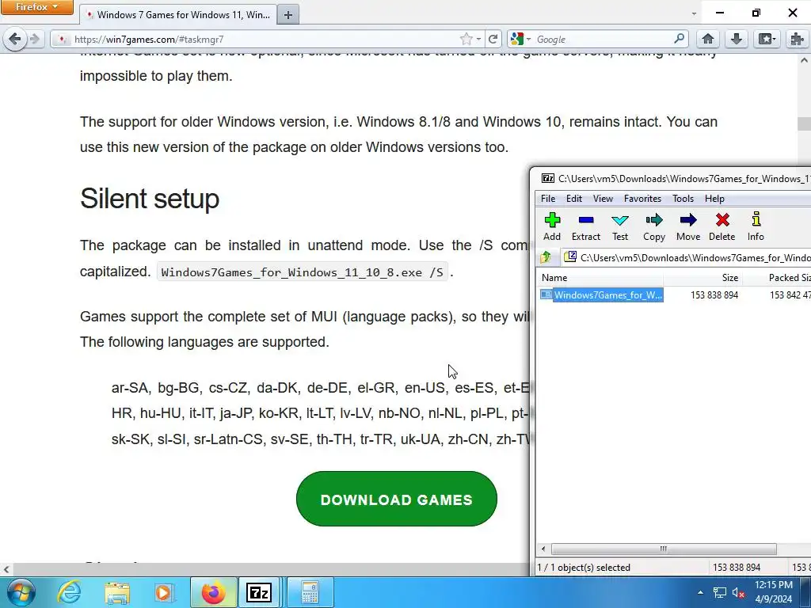This screenshot has width=811, height=608.
Task: Open the network status tray icon
Action: [x=719, y=592]
